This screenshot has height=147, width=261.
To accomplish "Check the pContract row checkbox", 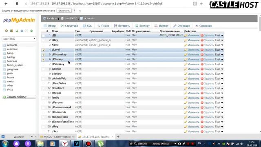I will click(44, 88).
